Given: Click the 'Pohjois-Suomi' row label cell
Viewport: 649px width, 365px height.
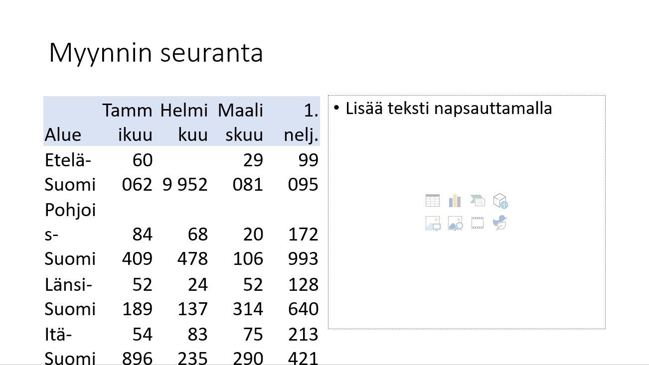Looking at the screenshot, I should point(71,234).
